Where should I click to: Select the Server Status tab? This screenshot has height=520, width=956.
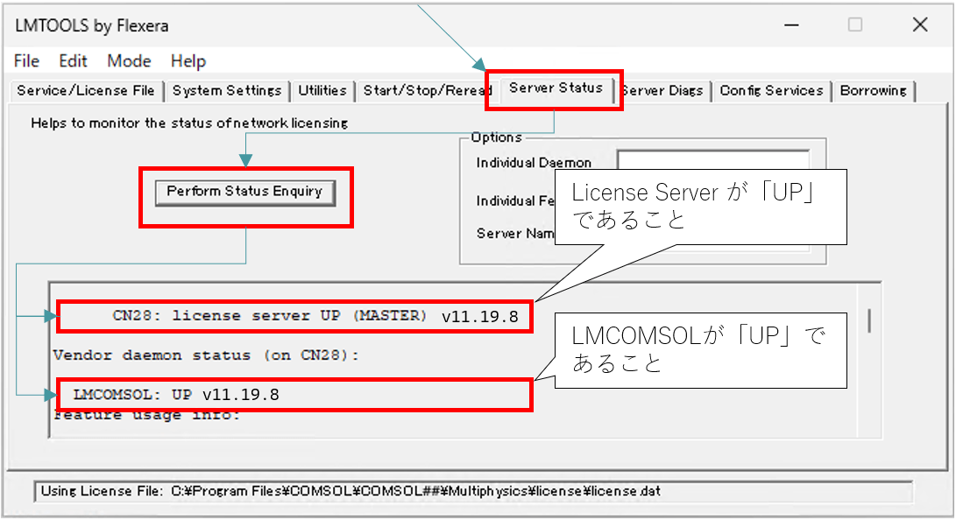click(556, 88)
